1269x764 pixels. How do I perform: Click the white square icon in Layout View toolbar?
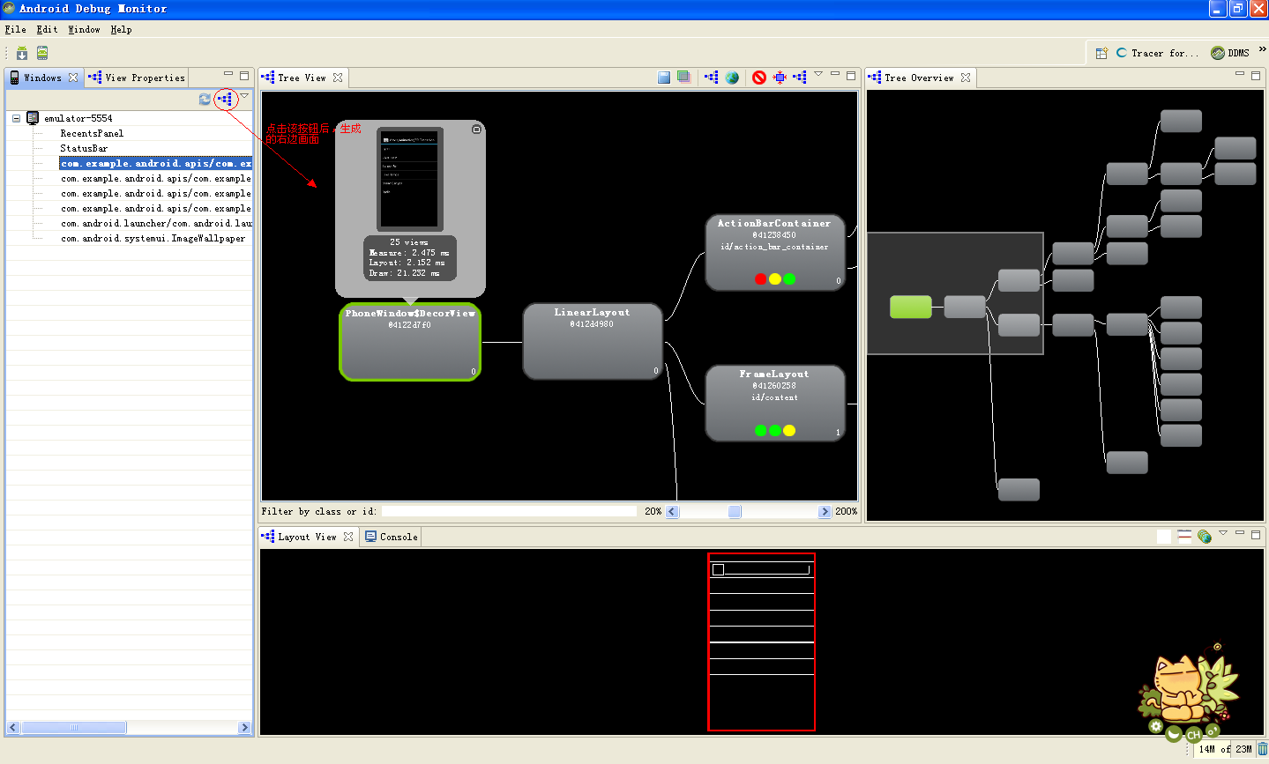1164,537
